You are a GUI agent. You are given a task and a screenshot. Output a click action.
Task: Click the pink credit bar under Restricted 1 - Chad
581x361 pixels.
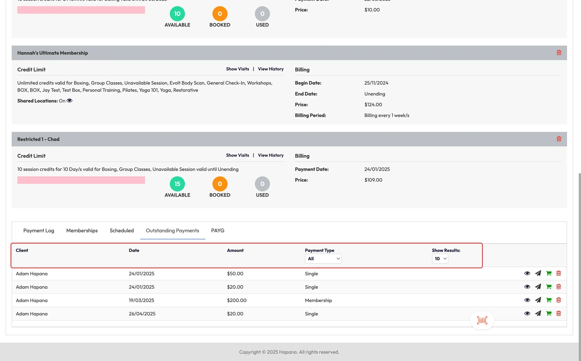pyautogui.click(x=81, y=180)
